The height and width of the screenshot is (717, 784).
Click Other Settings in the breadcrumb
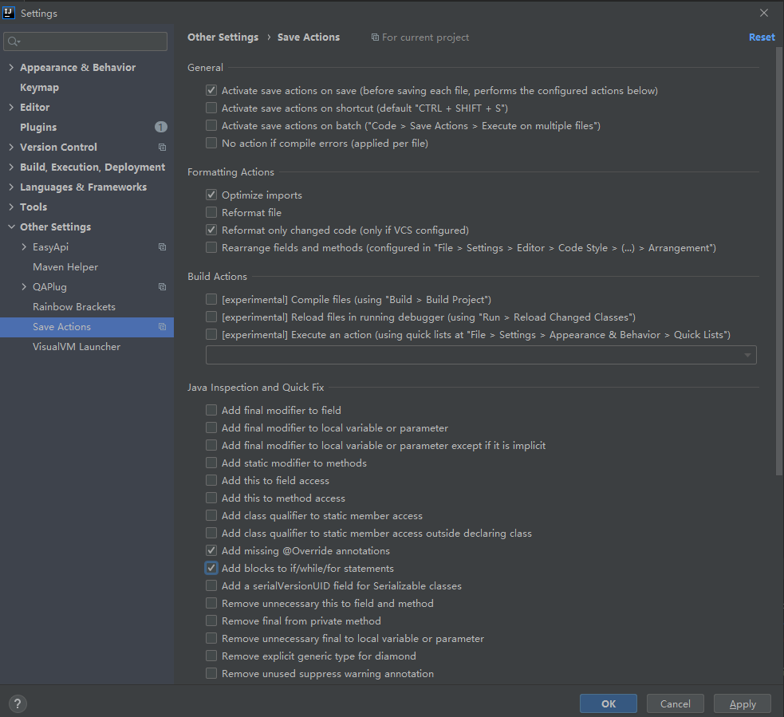223,37
